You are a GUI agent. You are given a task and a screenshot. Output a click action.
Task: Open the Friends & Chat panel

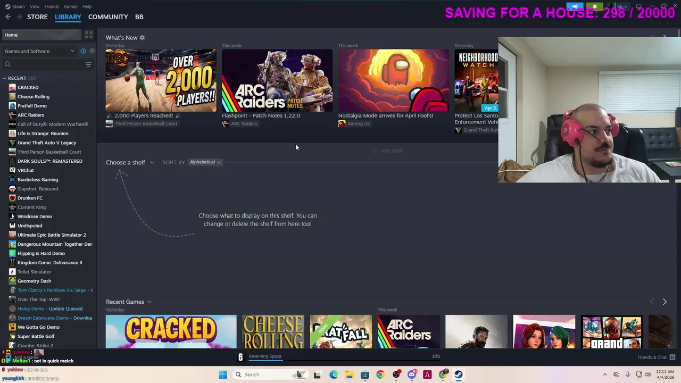[656, 357]
